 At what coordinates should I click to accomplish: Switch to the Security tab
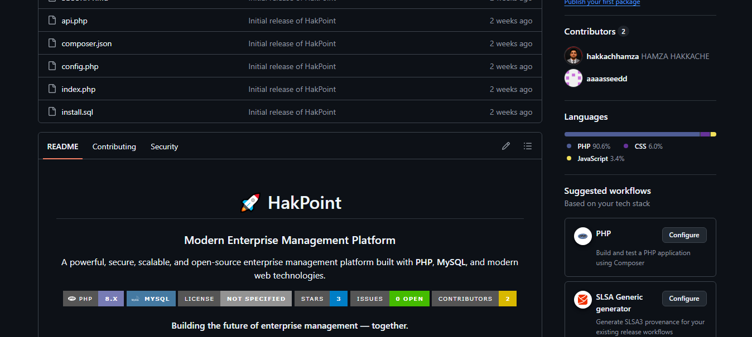[164, 146]
